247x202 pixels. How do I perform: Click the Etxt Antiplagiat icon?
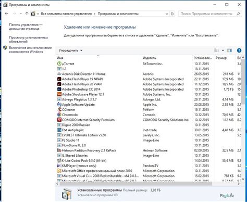point(59,130)
